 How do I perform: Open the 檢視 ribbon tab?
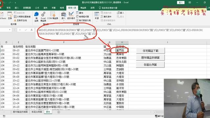[x=62, y=8]
